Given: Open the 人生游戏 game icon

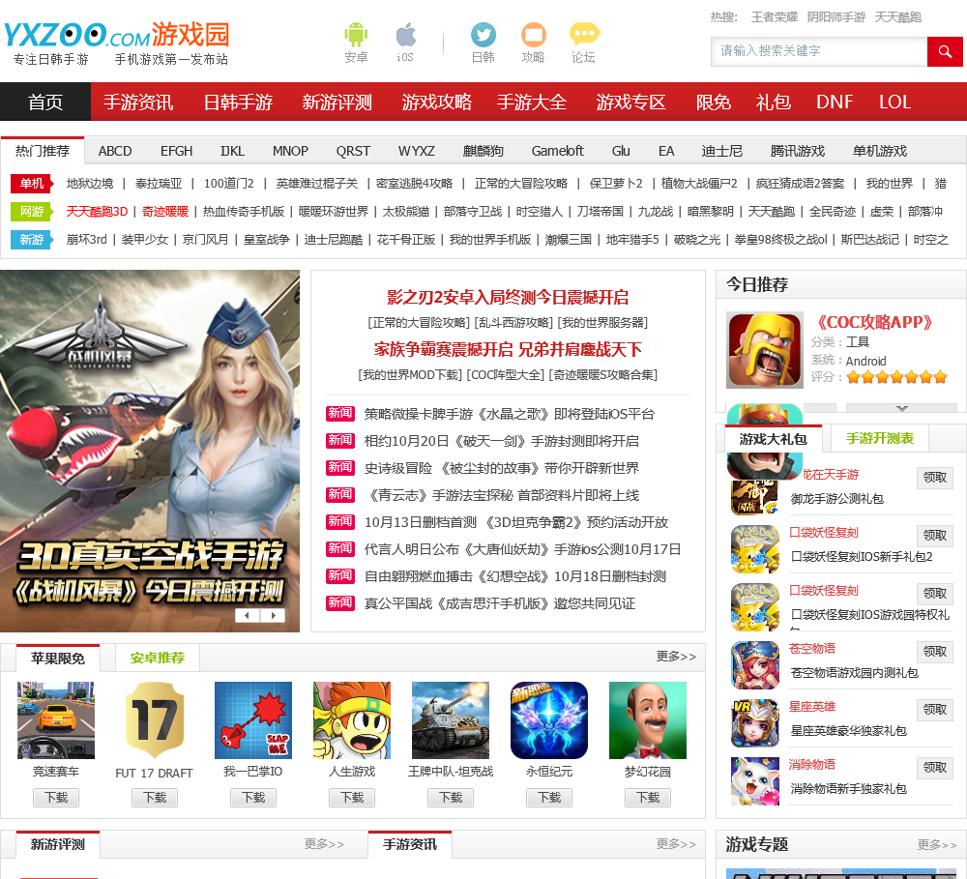Looking at the screenshot, I should tap(352, 719).
